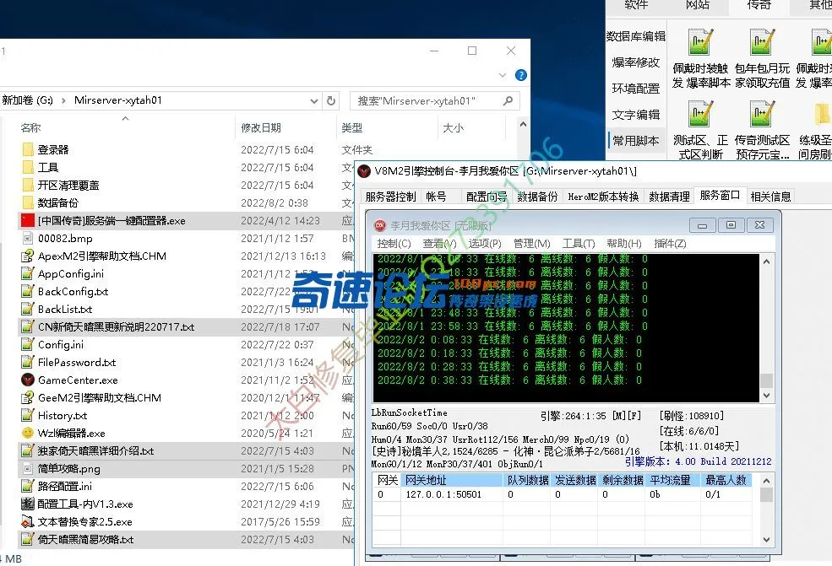Open the 工具(T) menu
The image size is (832, 566).
click(579, 243)
